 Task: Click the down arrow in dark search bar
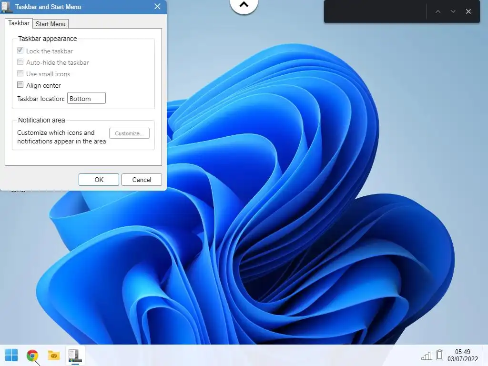(x=453, y=11)
